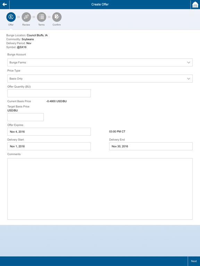Click the Soybeans commodity text
The height and width of the screenshot is (266, 200).
coord(28,39)
